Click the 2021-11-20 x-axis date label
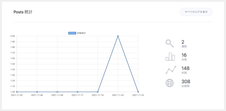Viewport: 226px width, 111px height. (x=118, y=95)
